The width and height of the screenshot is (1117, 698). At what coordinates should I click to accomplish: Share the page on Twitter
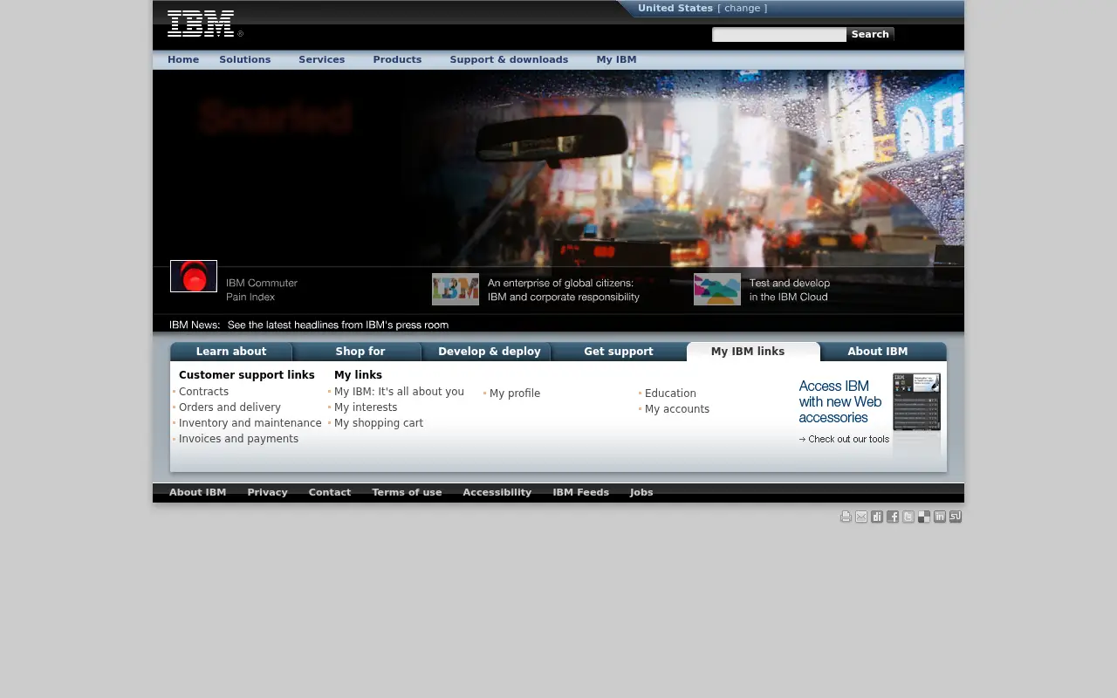point(908,517)
